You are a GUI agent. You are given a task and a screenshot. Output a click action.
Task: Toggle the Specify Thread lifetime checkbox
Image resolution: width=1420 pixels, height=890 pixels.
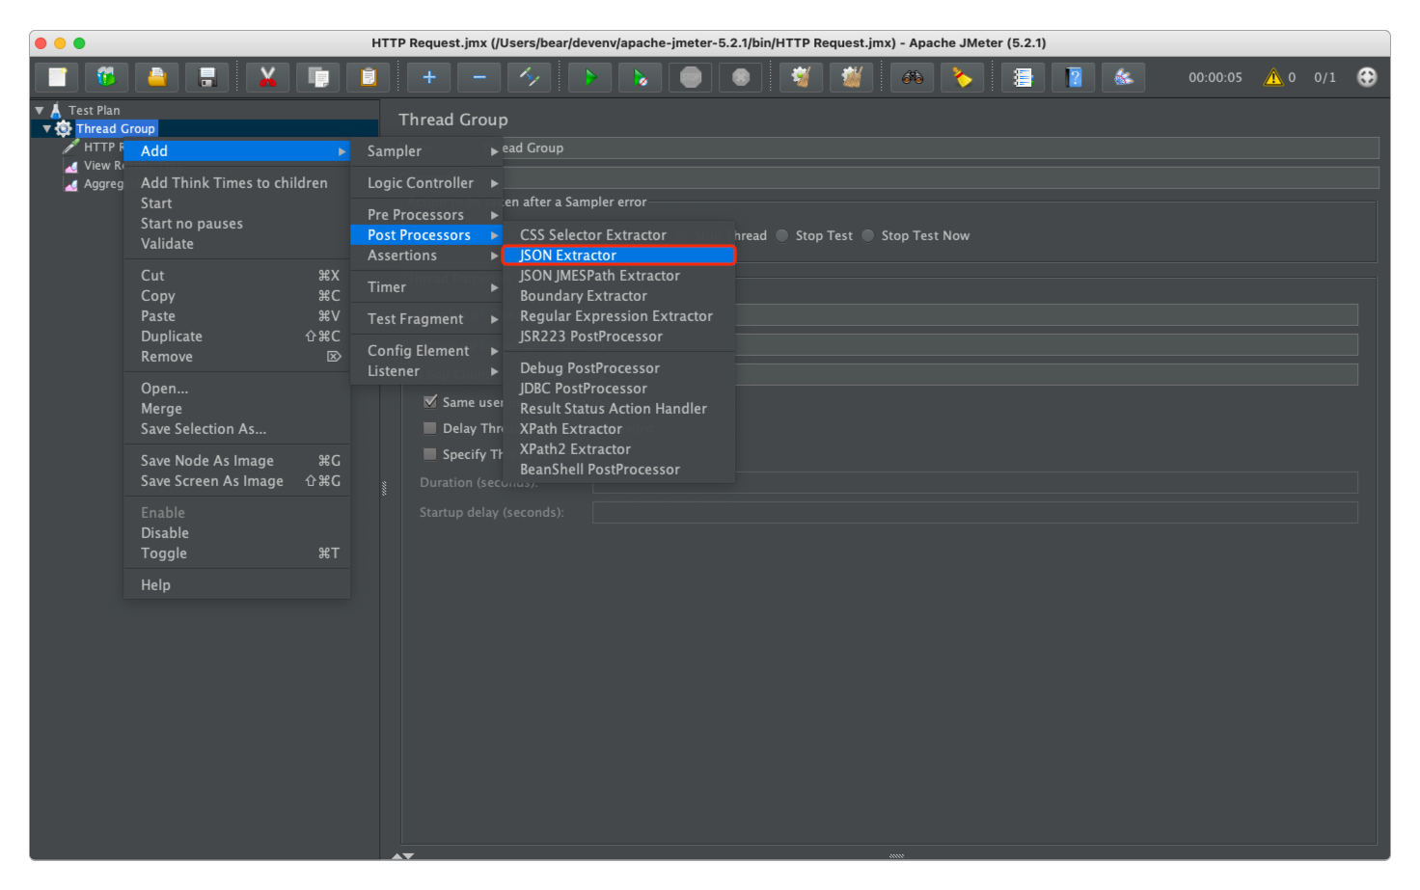430,454
